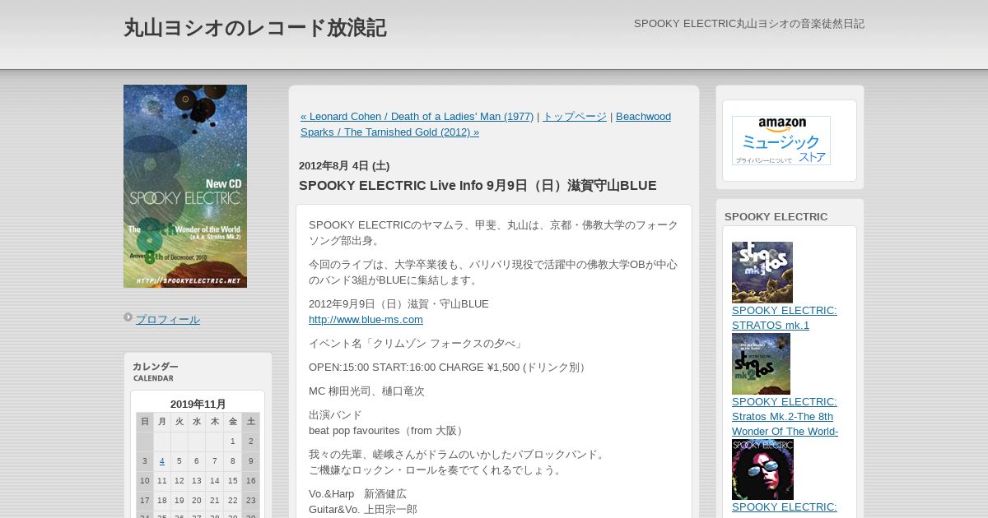
Task: Open the SPOOKY ELECTRIC New CD banner image
Action: (185, 186)
